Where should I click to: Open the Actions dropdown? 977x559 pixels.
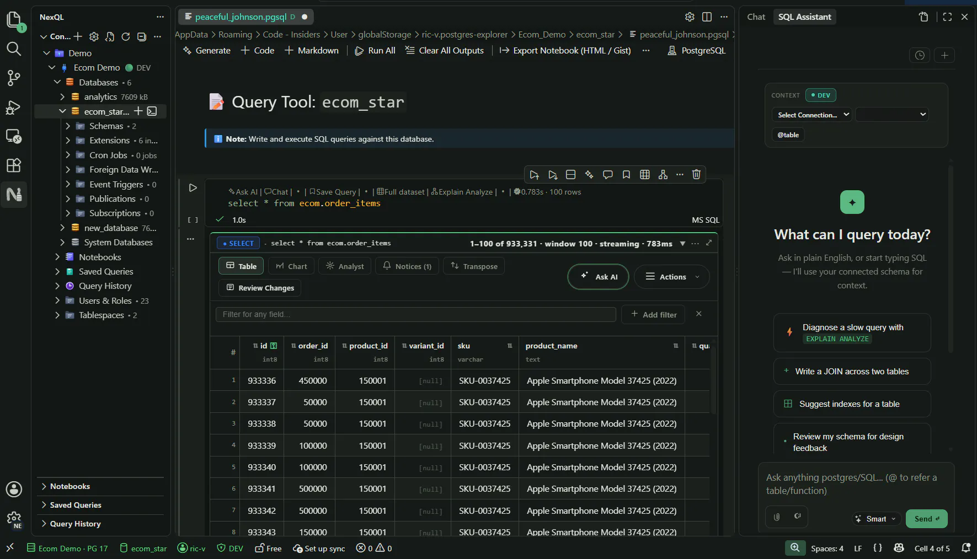point(672,277)
